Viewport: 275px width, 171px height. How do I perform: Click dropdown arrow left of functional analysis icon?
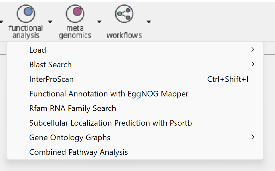coord(1,22)
